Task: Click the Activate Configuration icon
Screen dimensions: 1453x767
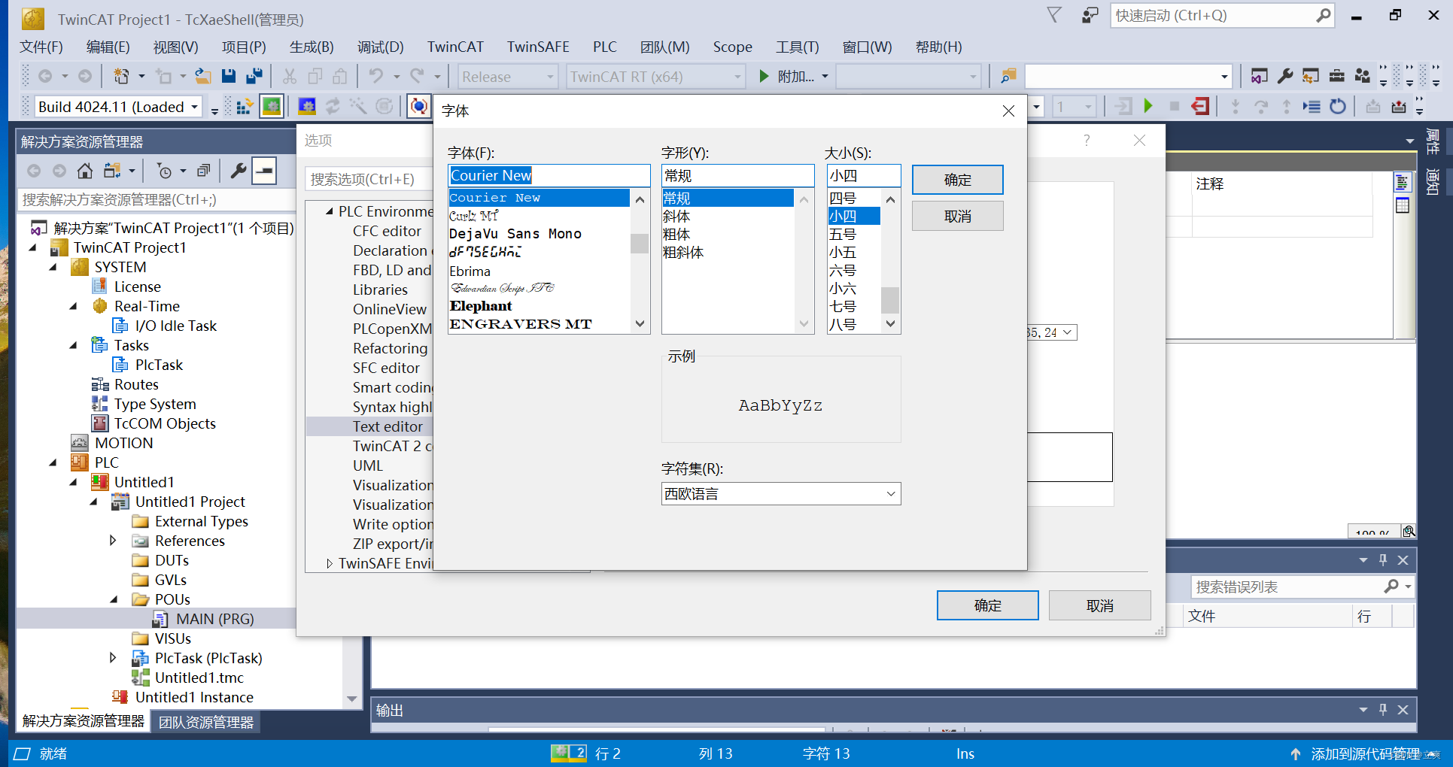Action: tap(244, 107)
